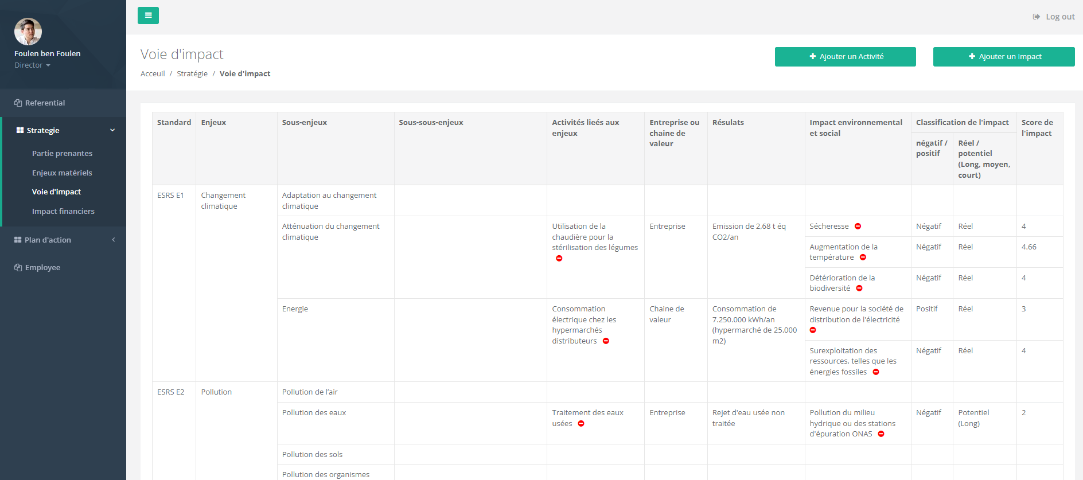Click the Ajouter un Activité button

click(845, 57)
